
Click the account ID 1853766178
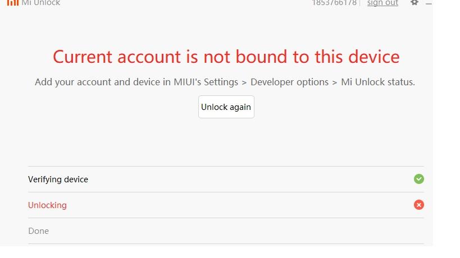[x=334, y=3]
